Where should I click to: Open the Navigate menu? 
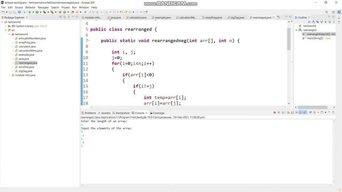(43, 7)
